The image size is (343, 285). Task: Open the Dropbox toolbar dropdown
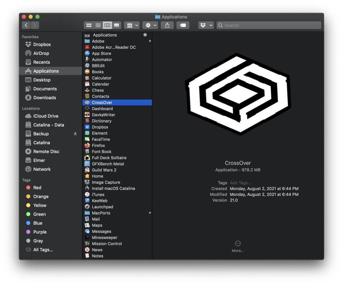pyautogui.click(x=206, y=25)
